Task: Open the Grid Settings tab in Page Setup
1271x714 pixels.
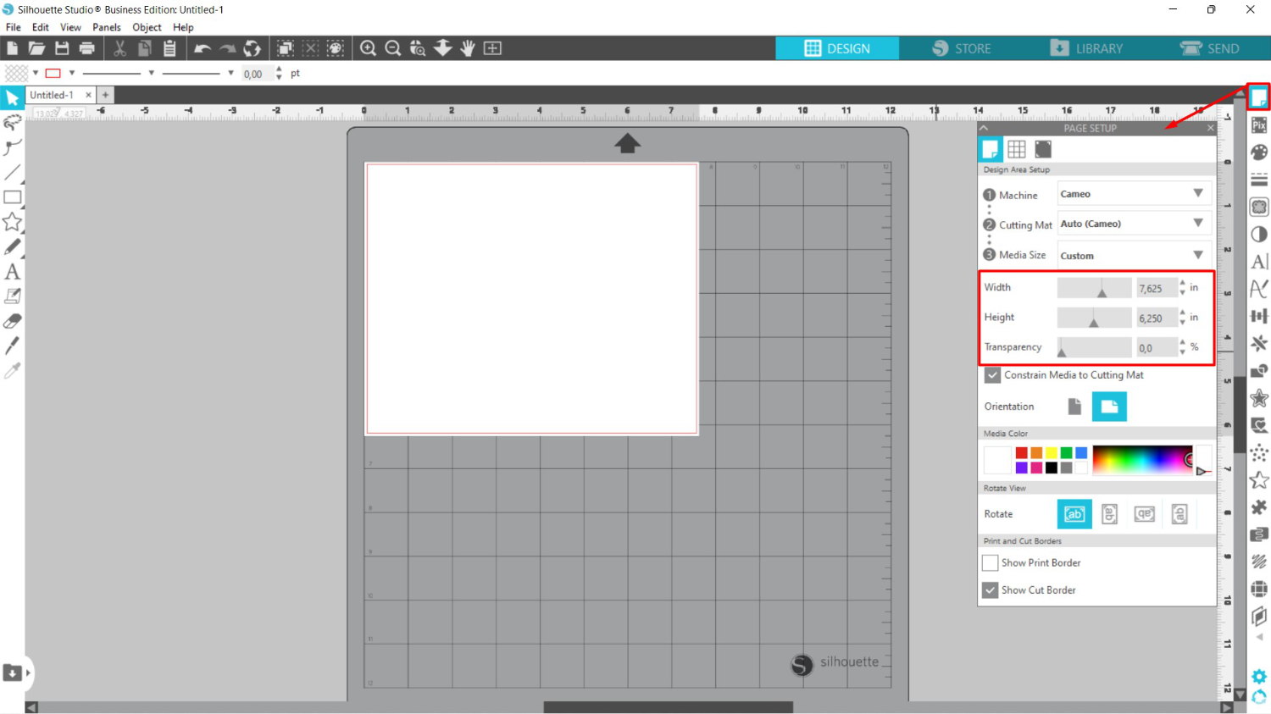Action: pyautogui.click(x=1016, y=149)
